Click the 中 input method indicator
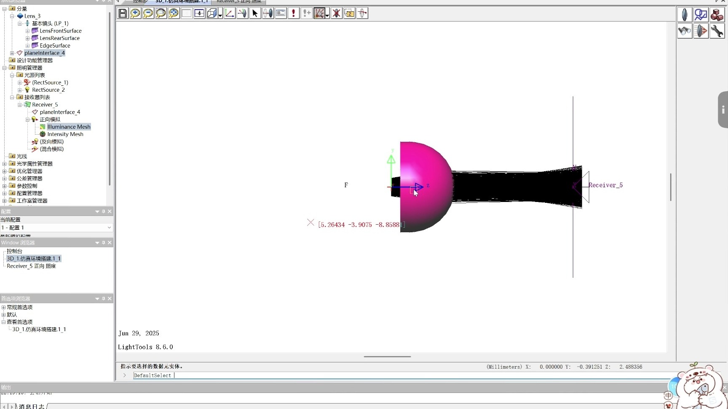Image resolution: width=728 pixels, height=409 pixels. 668,396
